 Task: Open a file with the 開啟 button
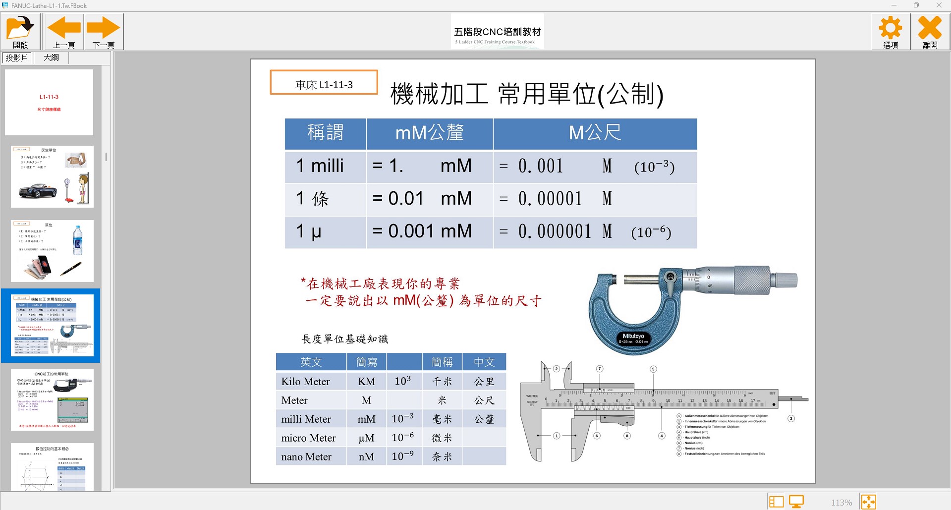(20, 32)
